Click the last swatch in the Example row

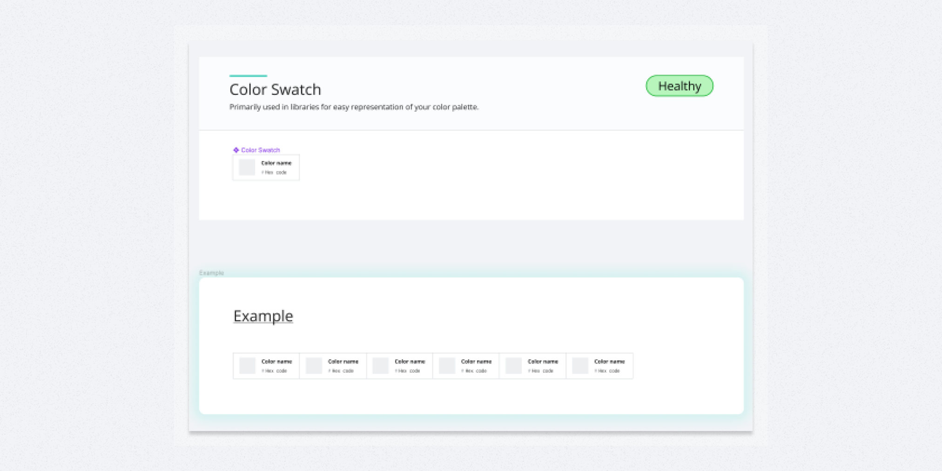pyautogui.click(x=599, y=366)
